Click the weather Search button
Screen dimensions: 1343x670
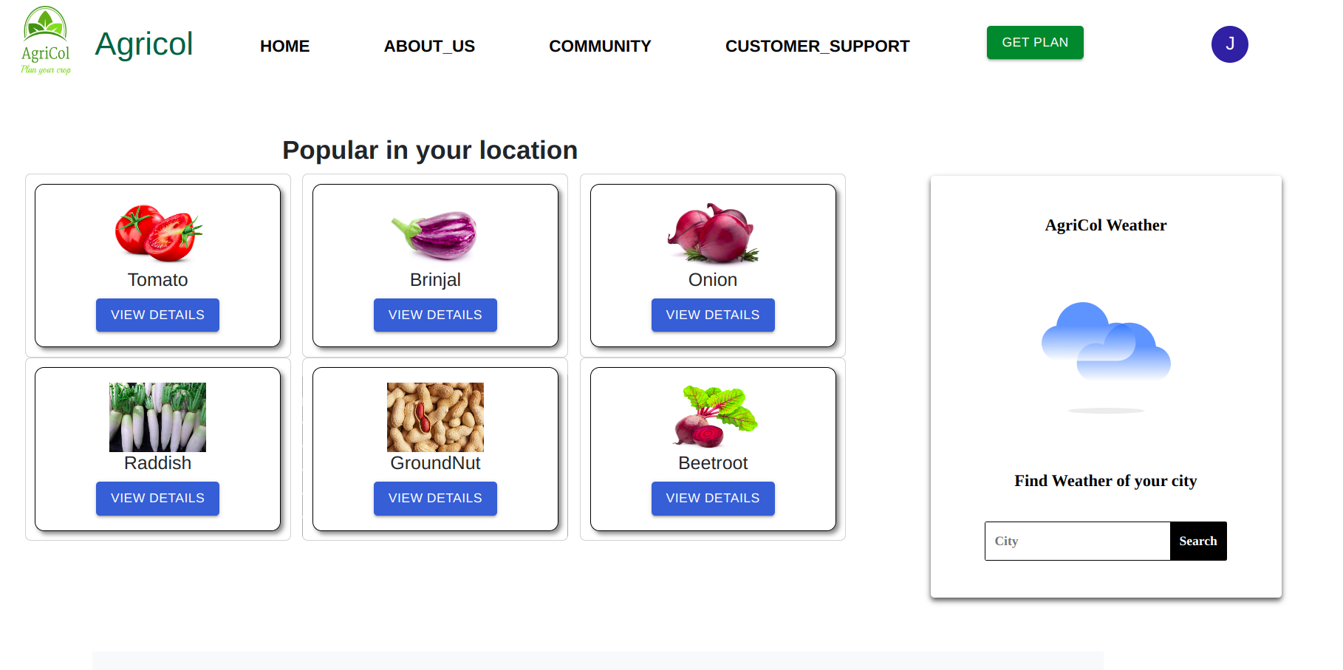pos(1198,541)
